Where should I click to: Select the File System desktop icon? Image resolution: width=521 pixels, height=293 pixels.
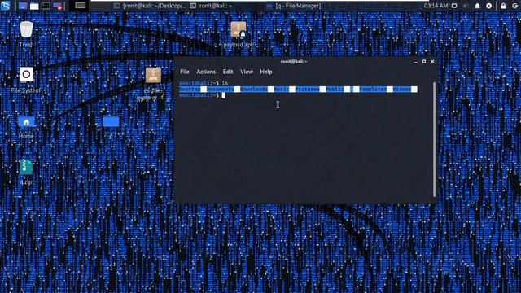point(26,80)
